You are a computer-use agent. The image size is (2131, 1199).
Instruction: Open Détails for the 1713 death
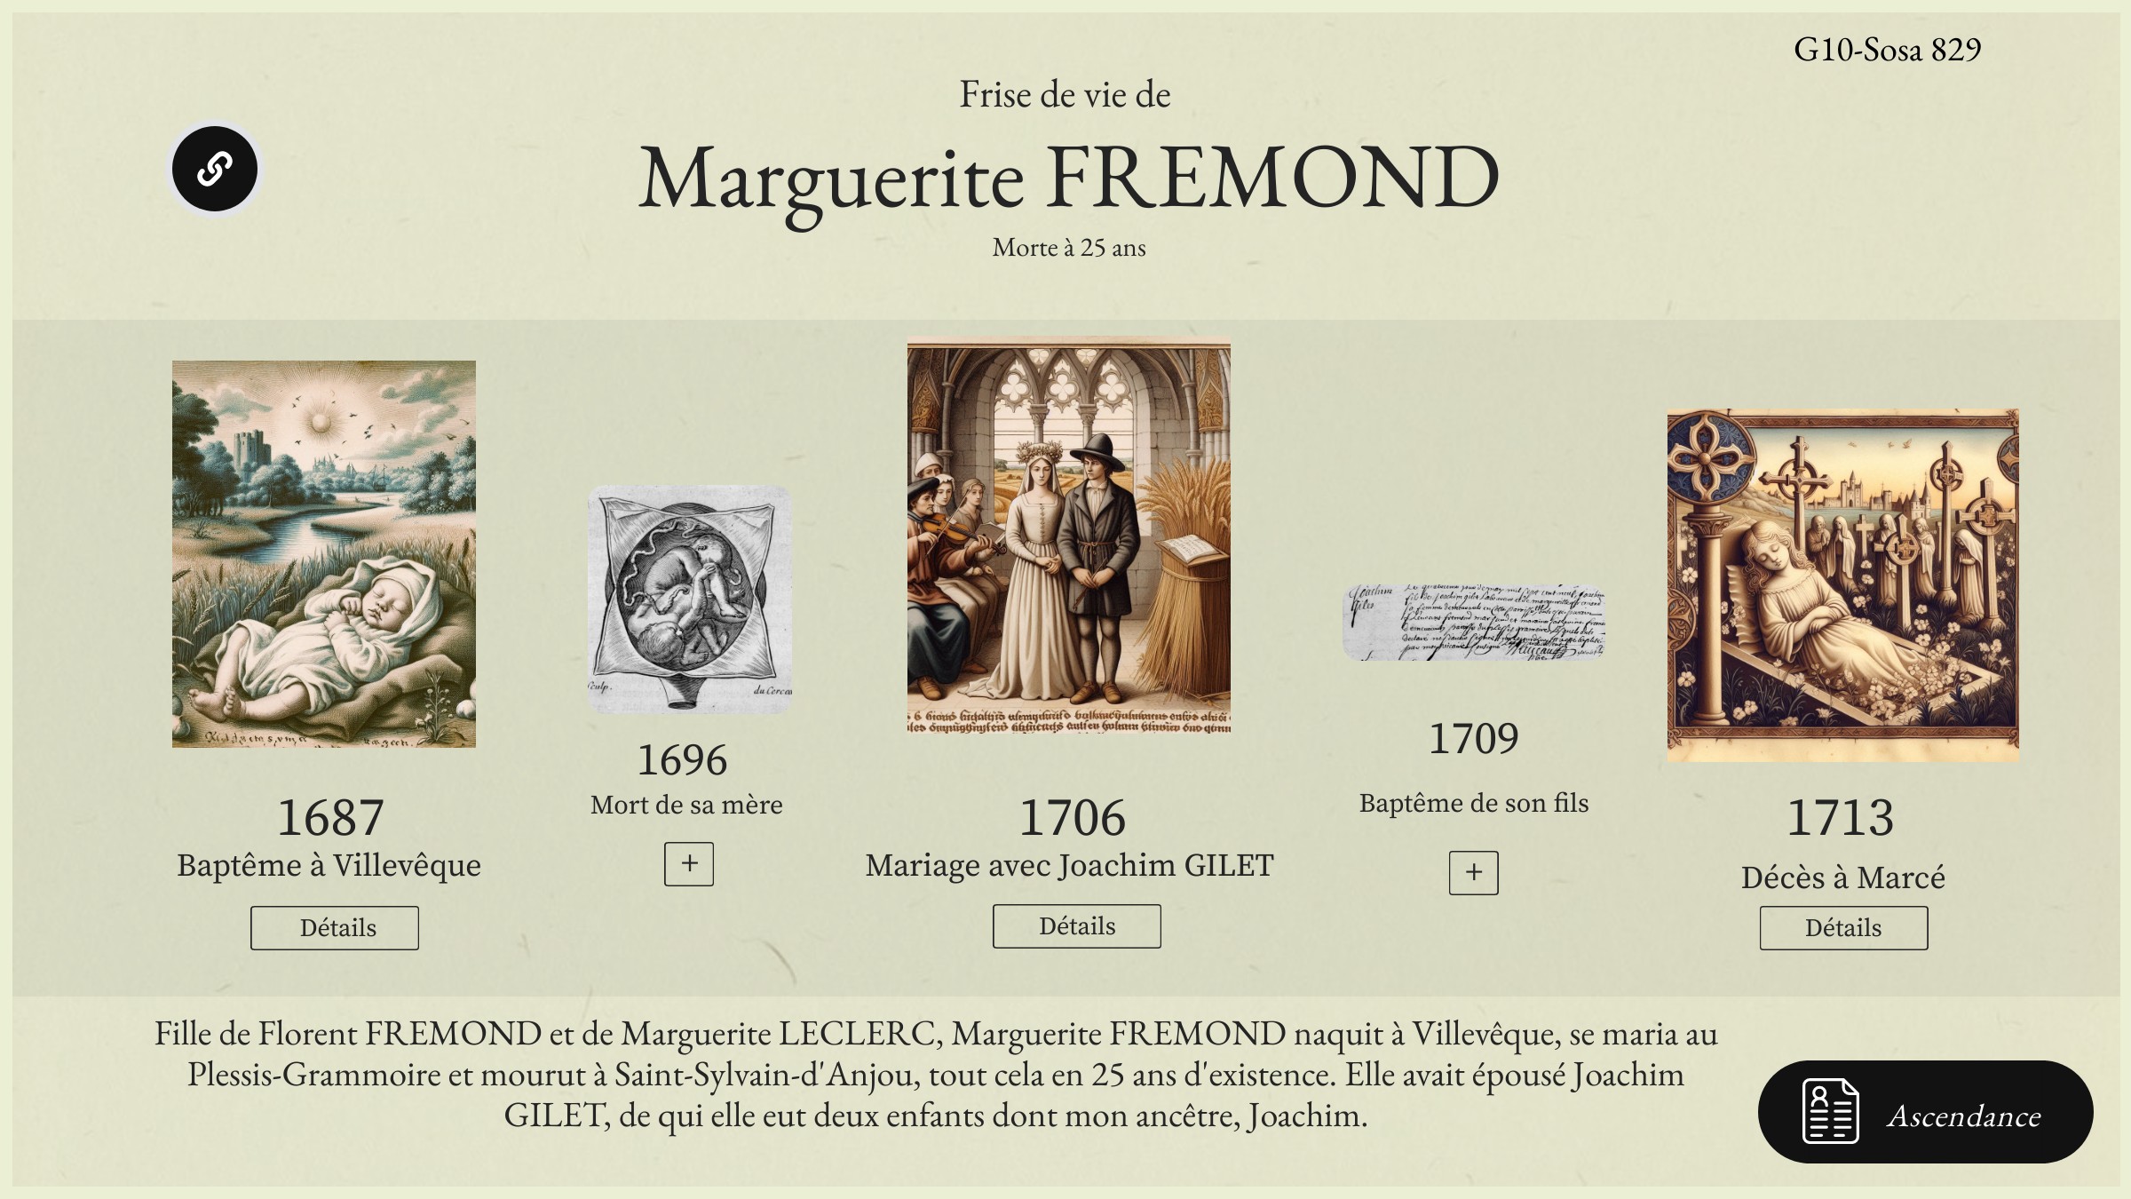1843,928
